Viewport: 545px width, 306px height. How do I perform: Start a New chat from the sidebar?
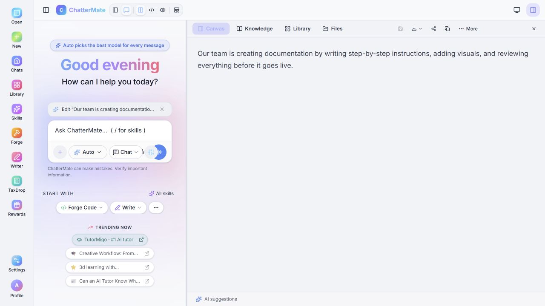pos(17,40)
